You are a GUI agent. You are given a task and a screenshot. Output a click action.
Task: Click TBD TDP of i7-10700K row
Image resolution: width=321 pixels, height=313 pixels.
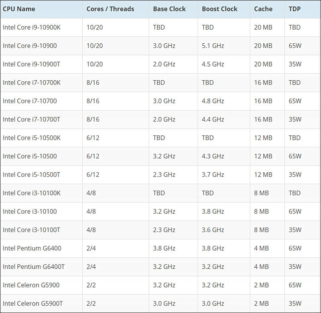pos(295,83)
